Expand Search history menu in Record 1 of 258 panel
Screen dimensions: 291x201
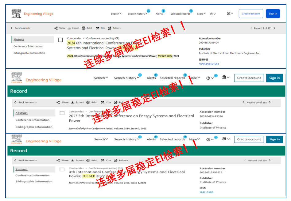127,139
